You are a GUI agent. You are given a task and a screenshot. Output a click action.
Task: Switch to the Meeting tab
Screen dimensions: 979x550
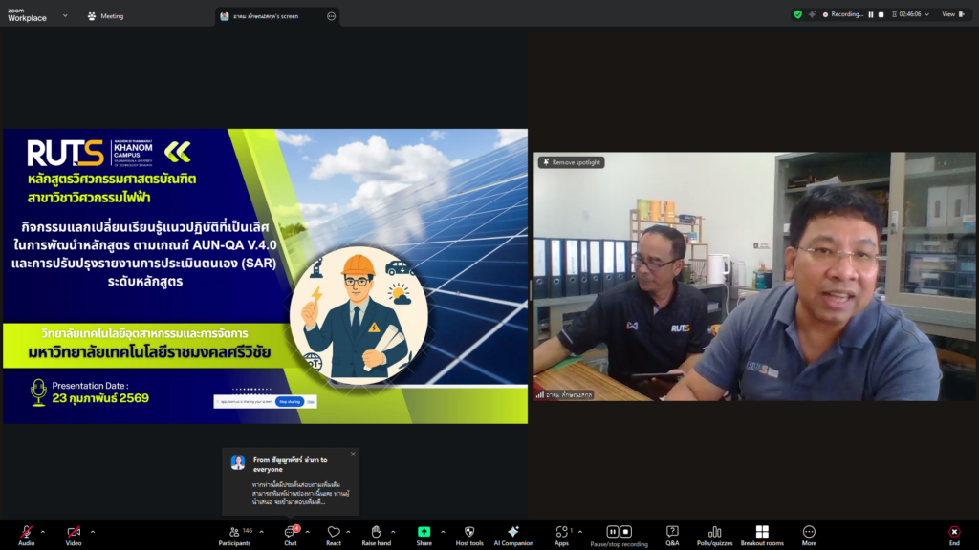click(106, 16)
